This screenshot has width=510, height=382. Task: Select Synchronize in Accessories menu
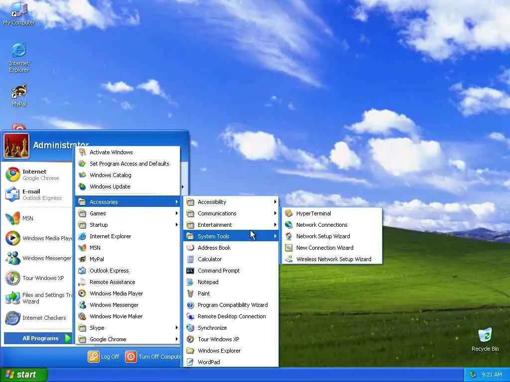point(231,328)
